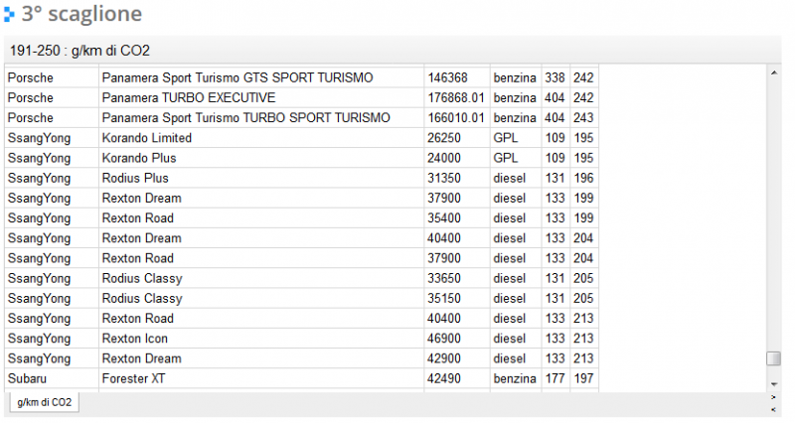This screenshot has height=423, width=795.
Task: Select the 'Subaru' brand cell
Action: pyautogui.click(x=52, y=379)
